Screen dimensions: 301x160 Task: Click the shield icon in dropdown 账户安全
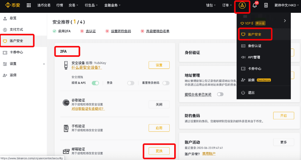pos(243,34)
